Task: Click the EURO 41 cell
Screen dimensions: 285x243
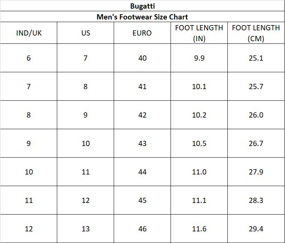Action: [x=142, y=86]
